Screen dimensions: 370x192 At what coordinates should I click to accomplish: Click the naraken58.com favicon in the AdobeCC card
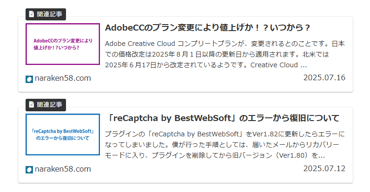pyautogui.click(x=29, y=79)
